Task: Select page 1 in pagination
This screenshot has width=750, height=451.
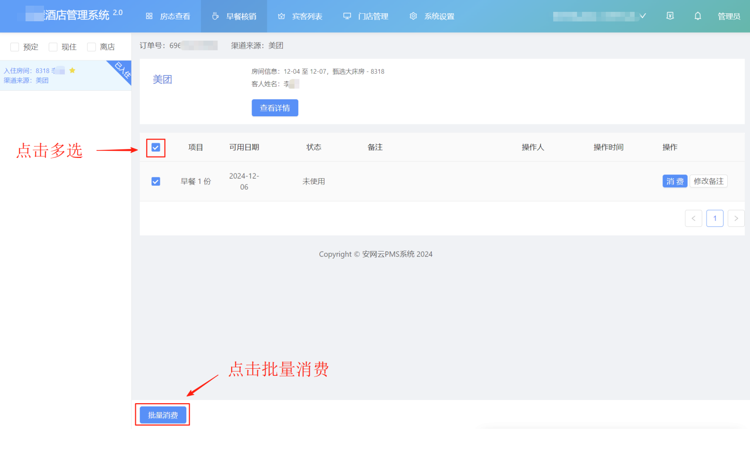Action: [715, 218]
